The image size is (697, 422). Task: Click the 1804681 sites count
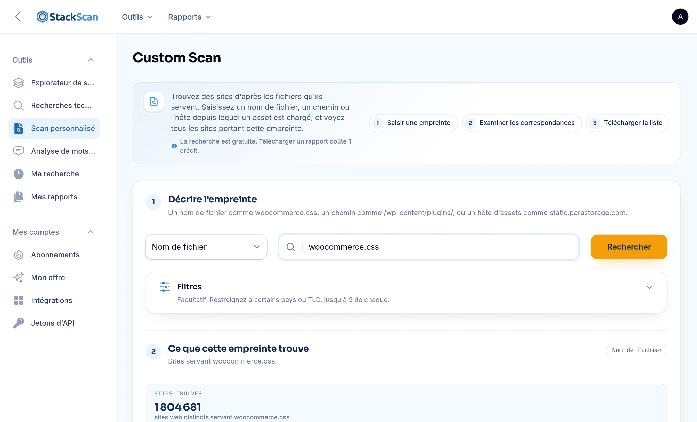178,407
